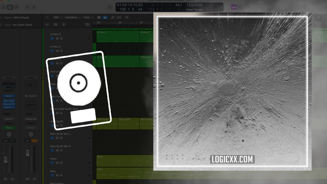Expand the Track Voc Synth Gated triangle
The height and width of the screenshot is (184, 327).
1,25
